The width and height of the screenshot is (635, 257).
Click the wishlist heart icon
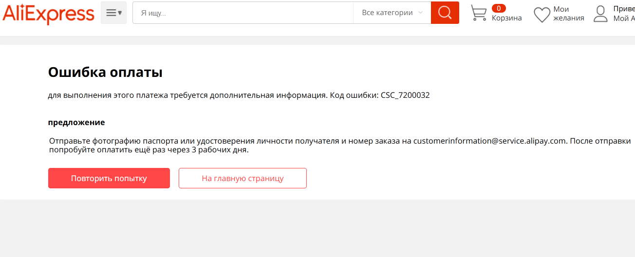542,14
